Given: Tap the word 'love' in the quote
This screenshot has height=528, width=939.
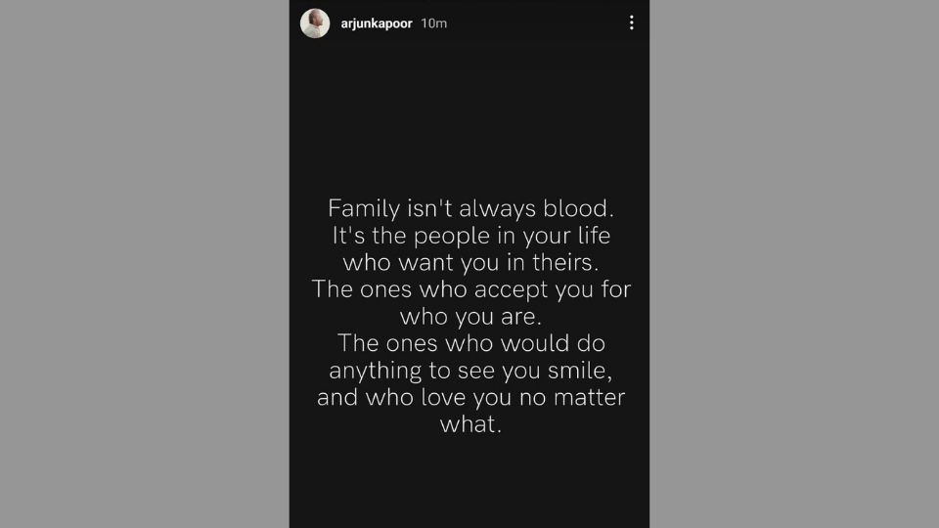Looking at the screenshot, I should point(444,397).
